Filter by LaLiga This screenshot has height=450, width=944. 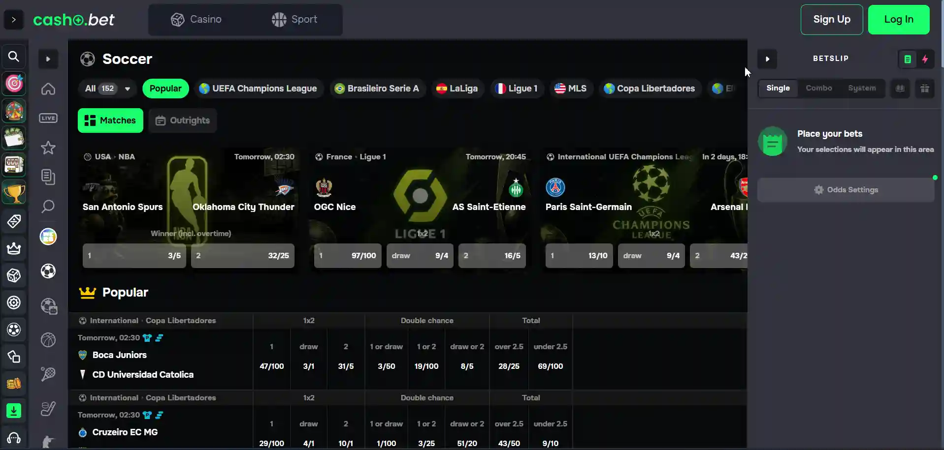click(x=457, y=89)
